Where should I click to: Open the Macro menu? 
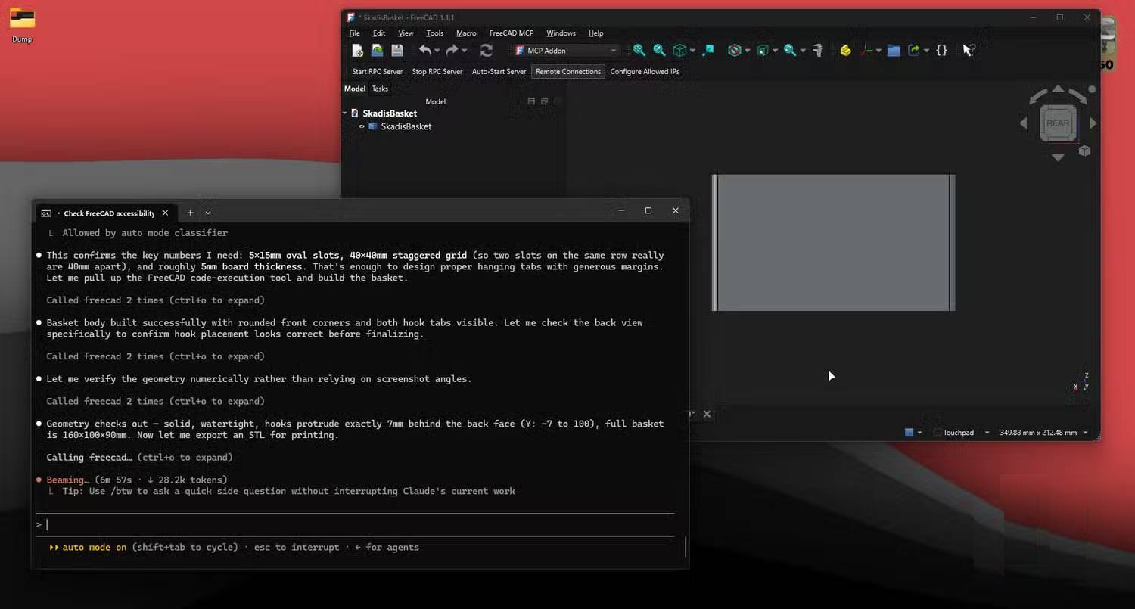(x=466, y=33)
